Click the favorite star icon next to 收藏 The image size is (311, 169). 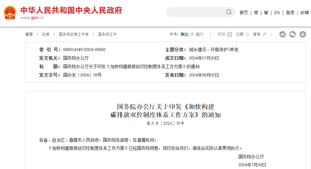[247, 34]
